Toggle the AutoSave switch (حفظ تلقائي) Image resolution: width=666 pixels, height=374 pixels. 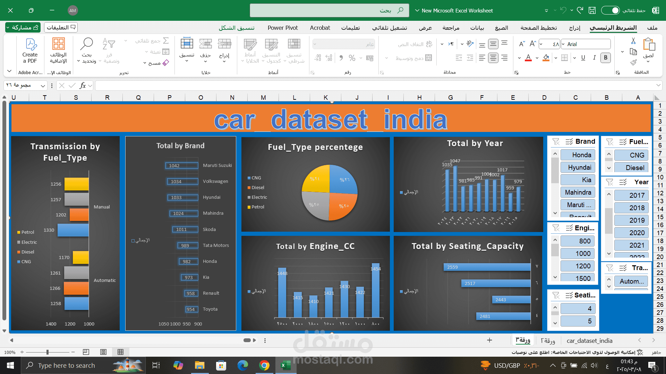(610, 10)
